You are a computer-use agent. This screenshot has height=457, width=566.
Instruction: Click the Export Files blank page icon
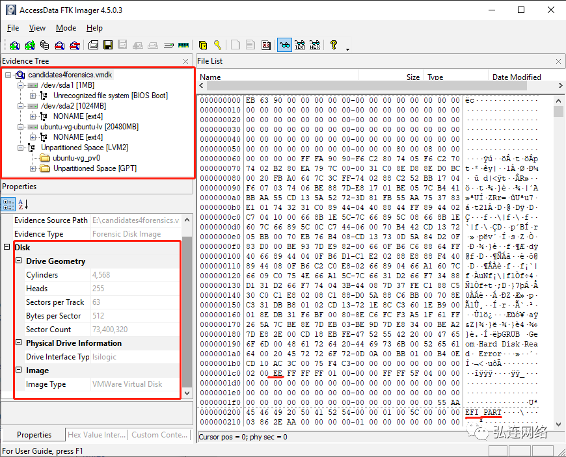point(236,45)
